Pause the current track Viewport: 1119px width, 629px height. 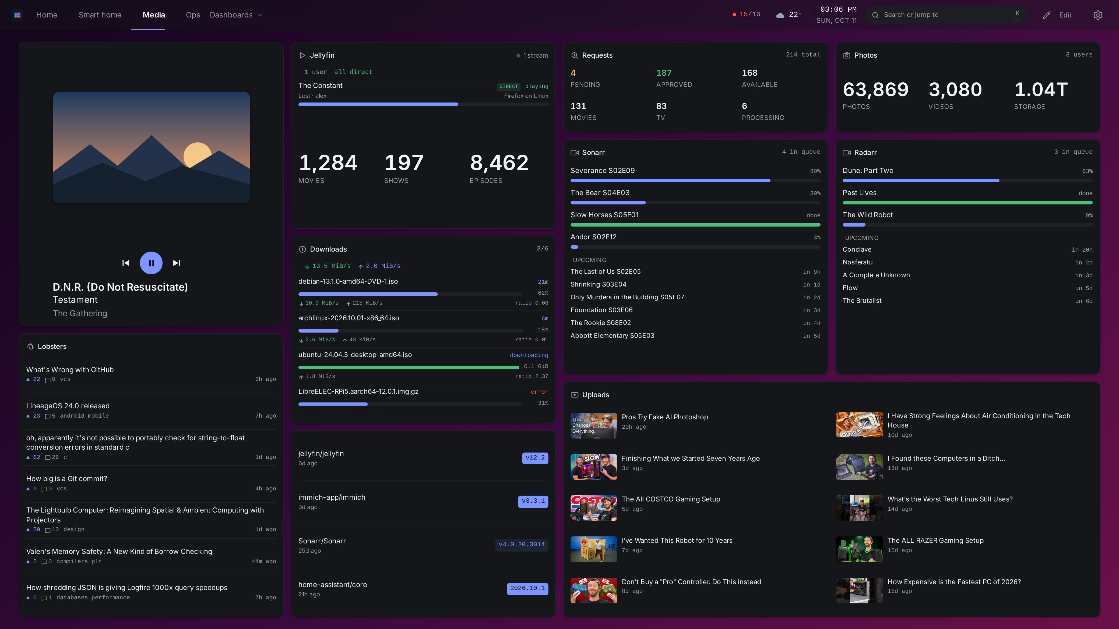[x=151, y=263]
